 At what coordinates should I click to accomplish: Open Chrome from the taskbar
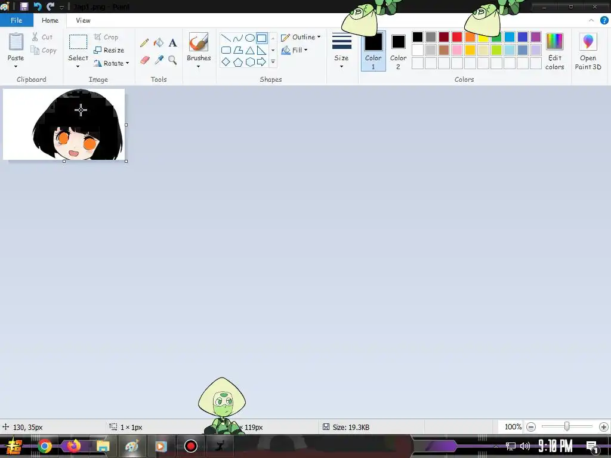pyautogui.click(x=44, y=446)
